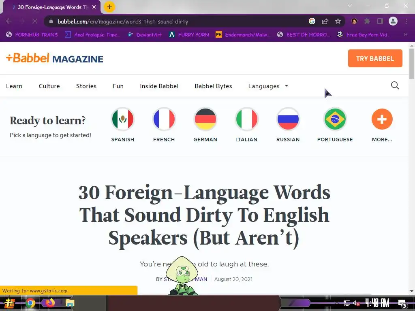415x311 pixels.
Task: Click the scrollbar down arrow
Action: tap(412, 292)
